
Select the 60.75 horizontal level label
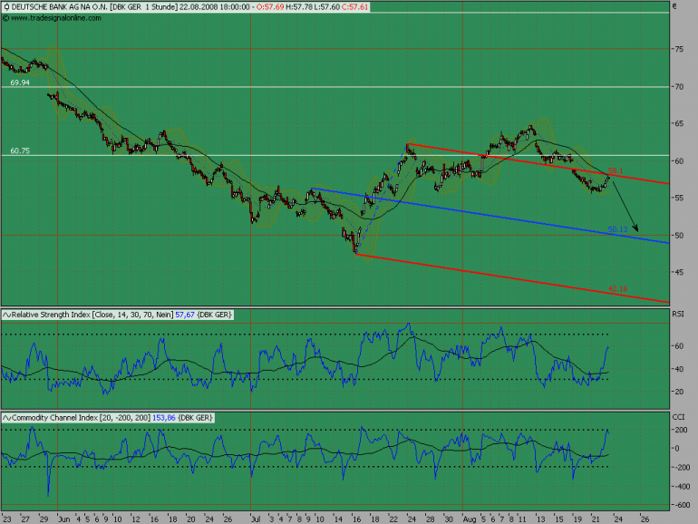click(x=20, y=150)
